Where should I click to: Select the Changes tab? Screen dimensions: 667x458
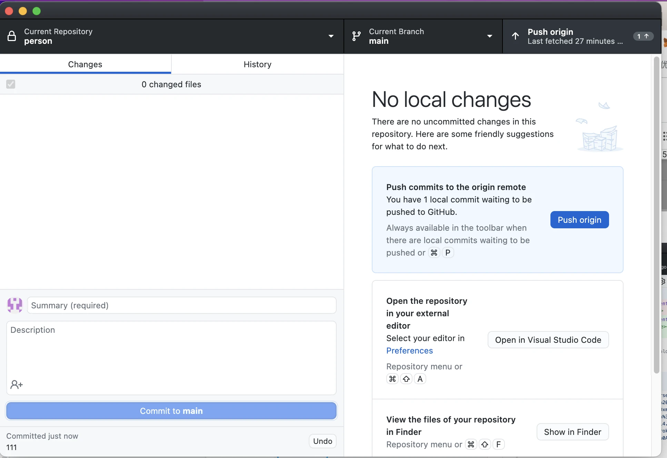85,64
